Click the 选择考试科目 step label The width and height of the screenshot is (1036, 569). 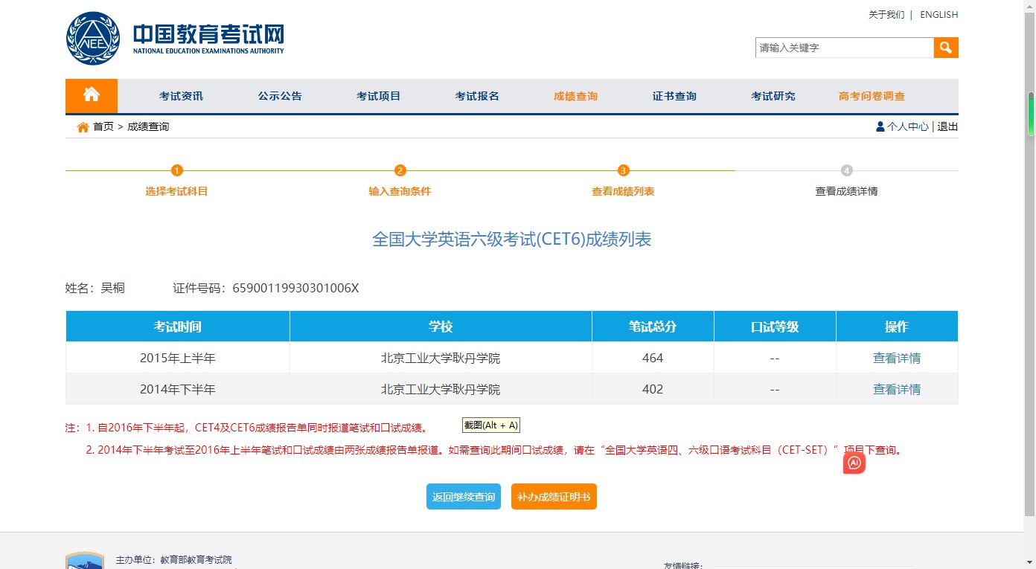coord(176,191)
